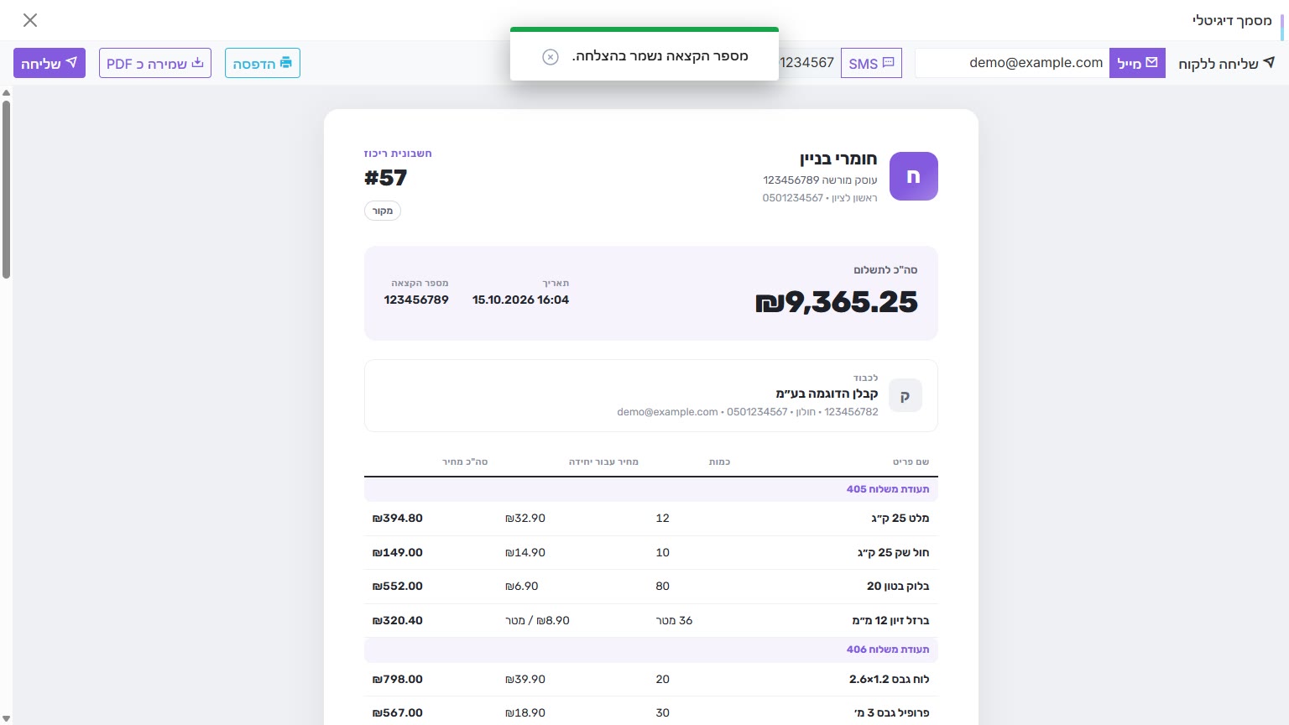Viewport: 1289px width, 725px height.
Task: Save document via שמירה כ PDF button
Action: tap(155, 63)
